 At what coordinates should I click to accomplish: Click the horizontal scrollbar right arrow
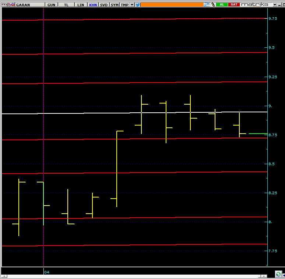click(264, 276)
